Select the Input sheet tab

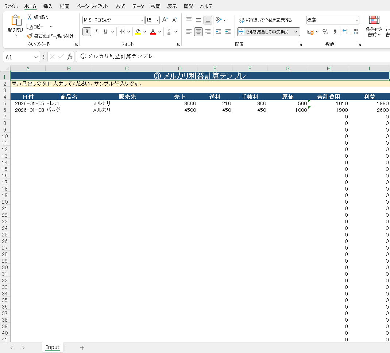pyautogui.click(x=53, y=347)
